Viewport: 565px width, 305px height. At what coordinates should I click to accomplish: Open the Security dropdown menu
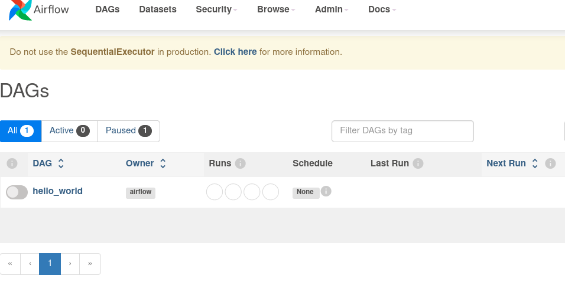point(217,9)
